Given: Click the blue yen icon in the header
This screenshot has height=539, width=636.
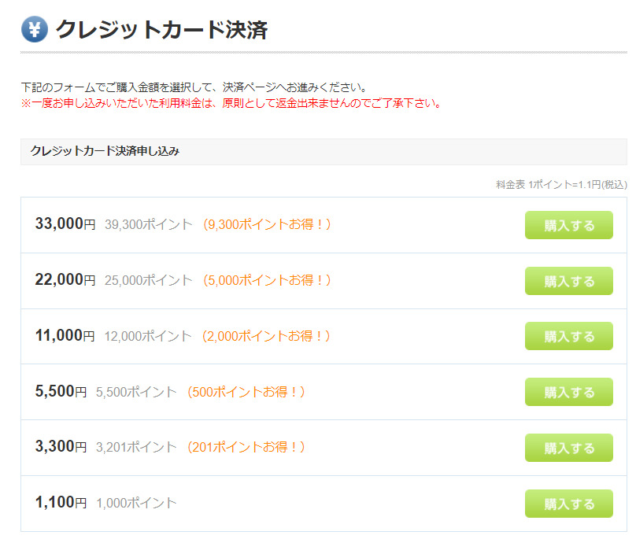Looking at the screenshot, I should (35, 29).
